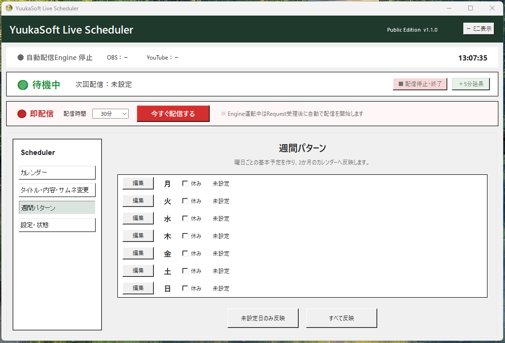Screen dimensions: 505x343
Task: Click the すべて反映 button
Action: point(341,318)
